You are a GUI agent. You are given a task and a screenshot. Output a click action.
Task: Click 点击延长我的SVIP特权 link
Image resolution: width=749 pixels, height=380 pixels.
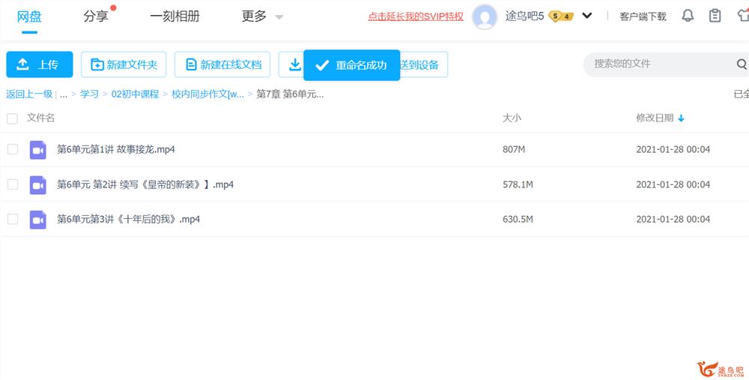tap(416, 16)
